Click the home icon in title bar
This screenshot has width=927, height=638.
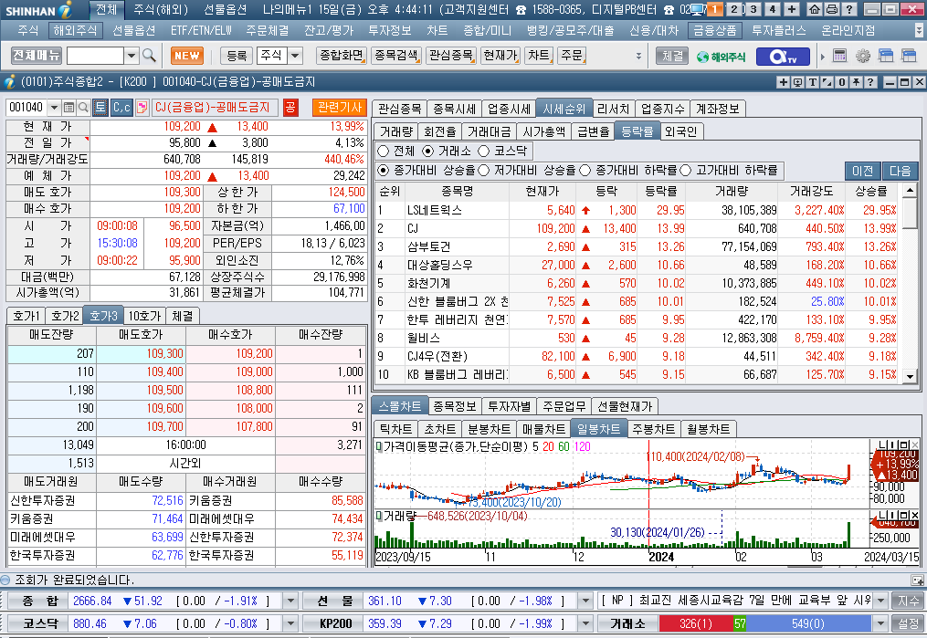pyautogui.click(x=815, y=9)
